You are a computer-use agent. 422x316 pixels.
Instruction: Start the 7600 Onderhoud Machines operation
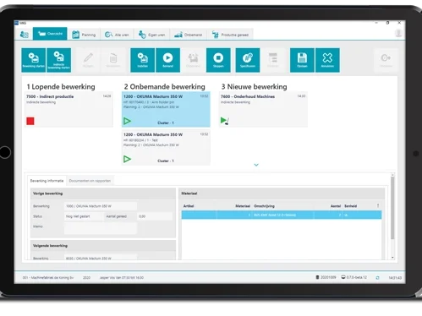coord(225,121)
